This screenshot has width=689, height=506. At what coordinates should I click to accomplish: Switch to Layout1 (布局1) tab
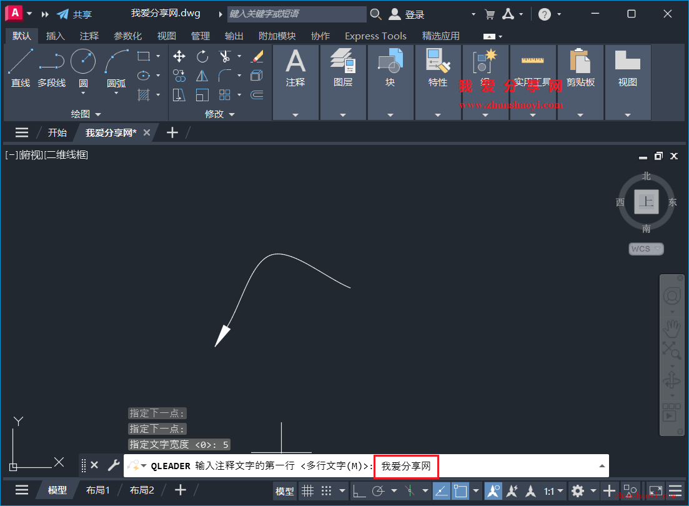pyautogui.click(x=97, y=490)
